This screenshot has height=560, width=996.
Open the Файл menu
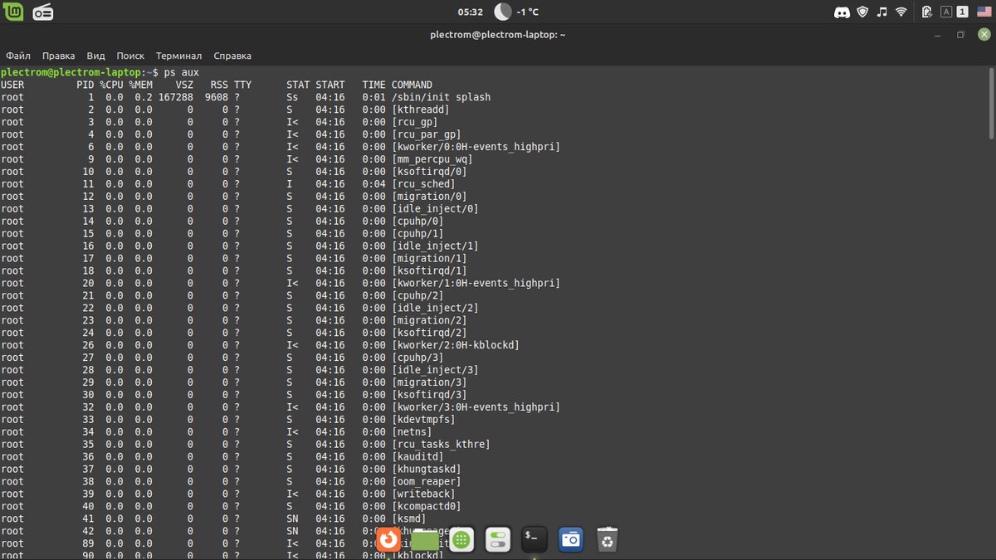click(x=18, y=56)
